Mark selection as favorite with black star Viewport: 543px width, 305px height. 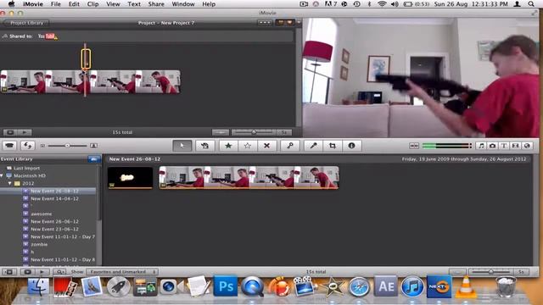pyautogui.click(x=228, y=146)
